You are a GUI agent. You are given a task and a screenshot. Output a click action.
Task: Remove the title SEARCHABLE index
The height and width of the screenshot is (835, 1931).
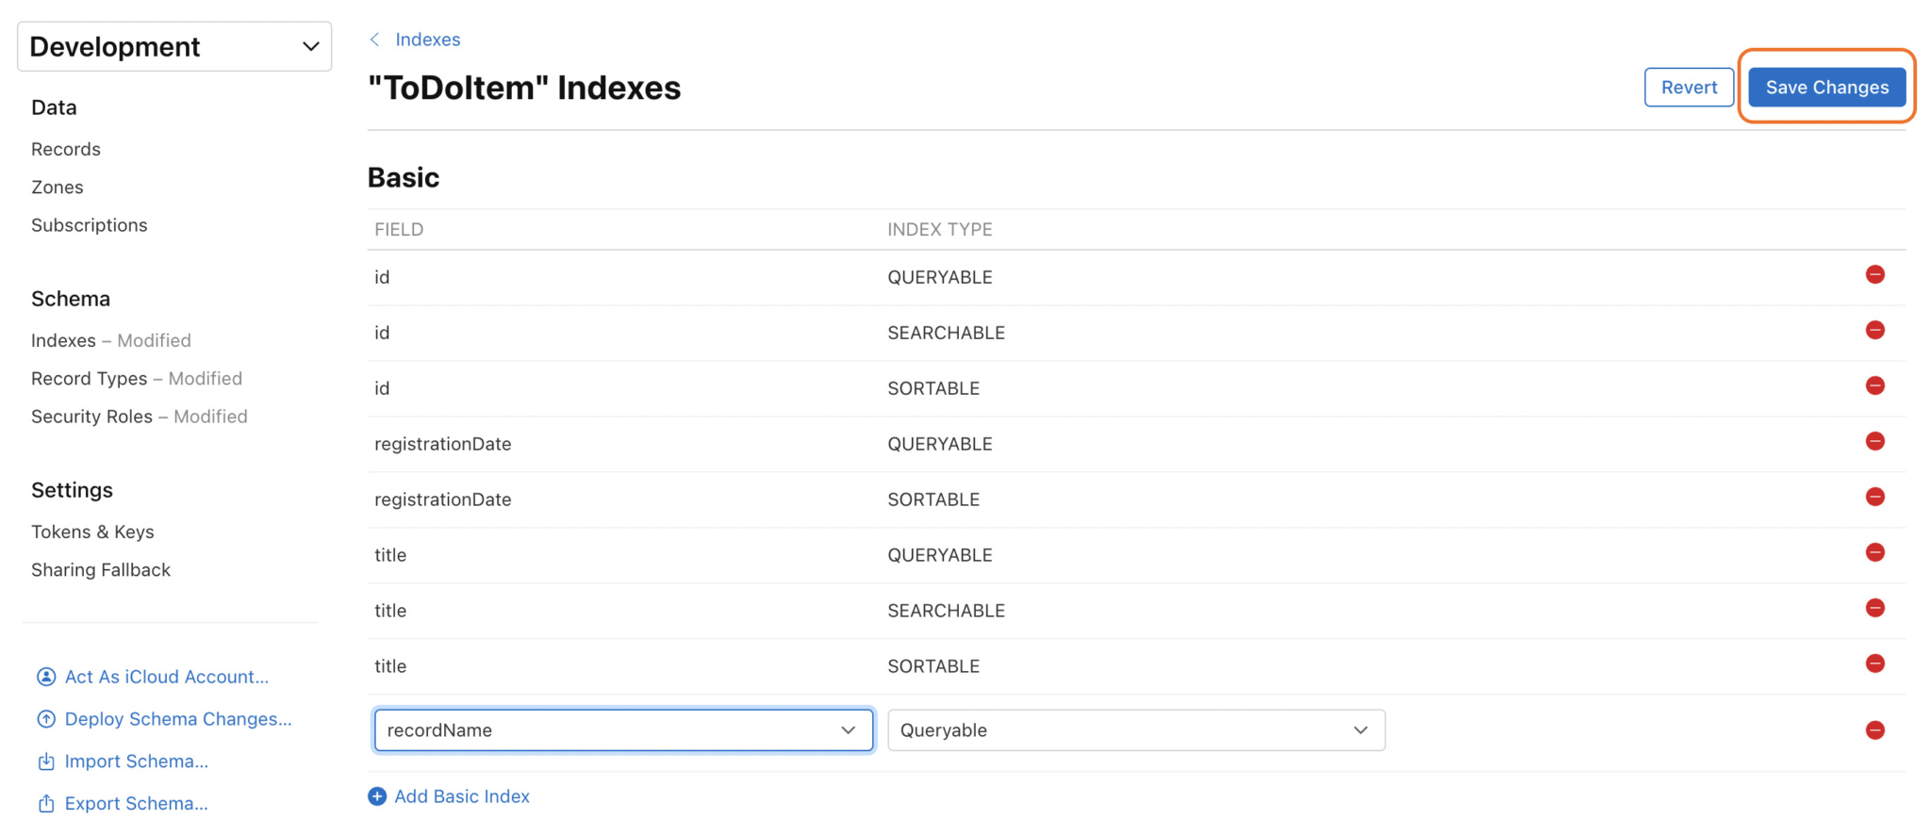[1874, 609]
